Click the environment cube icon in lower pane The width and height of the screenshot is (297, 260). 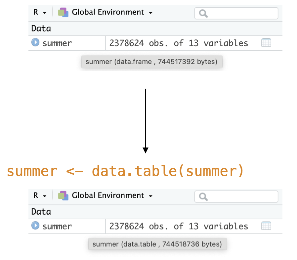63,195
